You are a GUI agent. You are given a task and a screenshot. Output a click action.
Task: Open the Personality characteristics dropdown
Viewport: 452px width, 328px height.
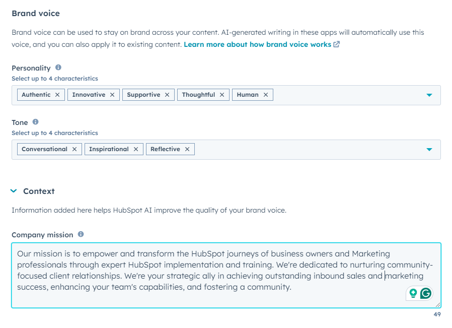pos(429,94)
